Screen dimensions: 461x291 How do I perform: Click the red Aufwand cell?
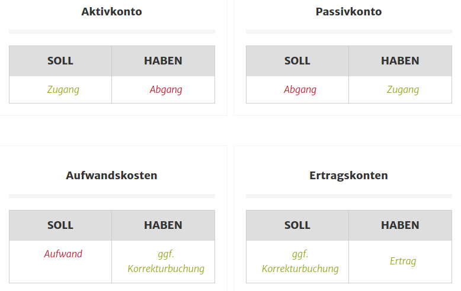pyautogui.click(x=63, y=254)
